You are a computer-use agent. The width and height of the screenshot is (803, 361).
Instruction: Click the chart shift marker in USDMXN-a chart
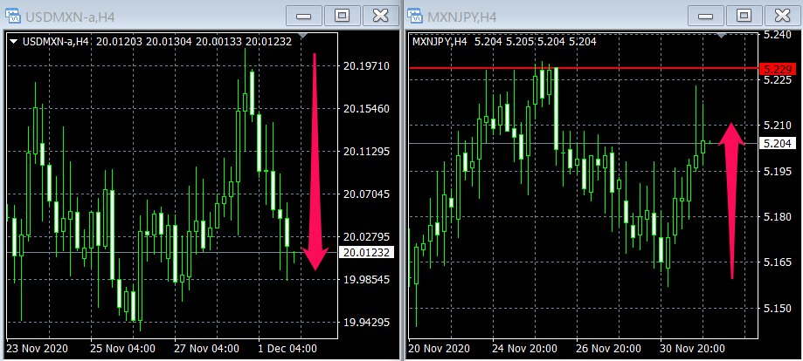pos(302,35)
